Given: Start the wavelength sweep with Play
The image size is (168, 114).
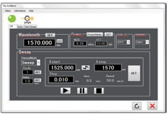Looking at the screenshot, I should (x=66, y=91).
